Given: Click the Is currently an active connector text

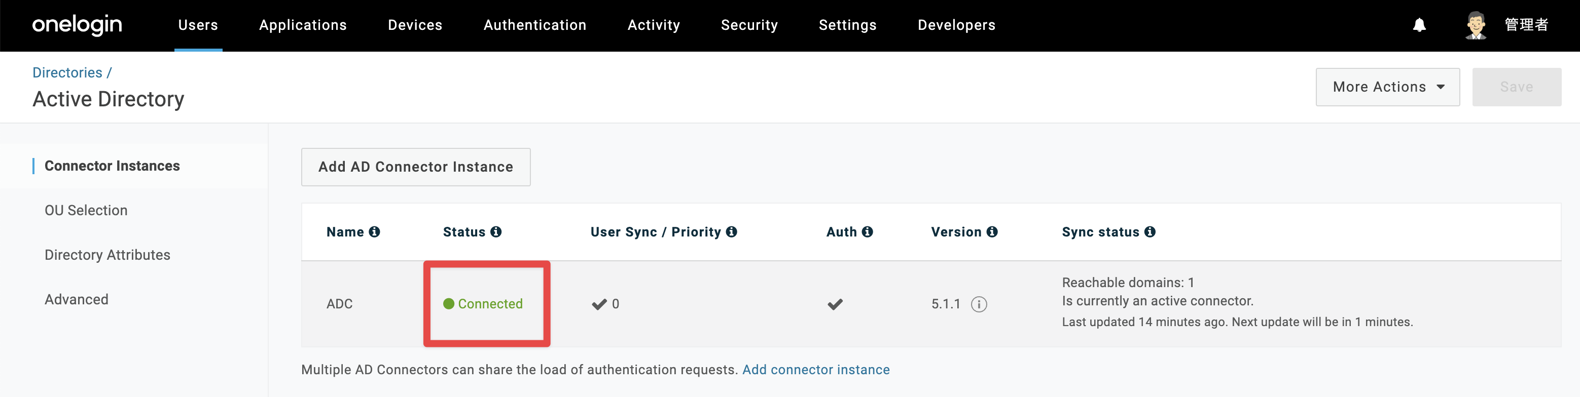Looking at the screenshot, I should pos(1158,301).
